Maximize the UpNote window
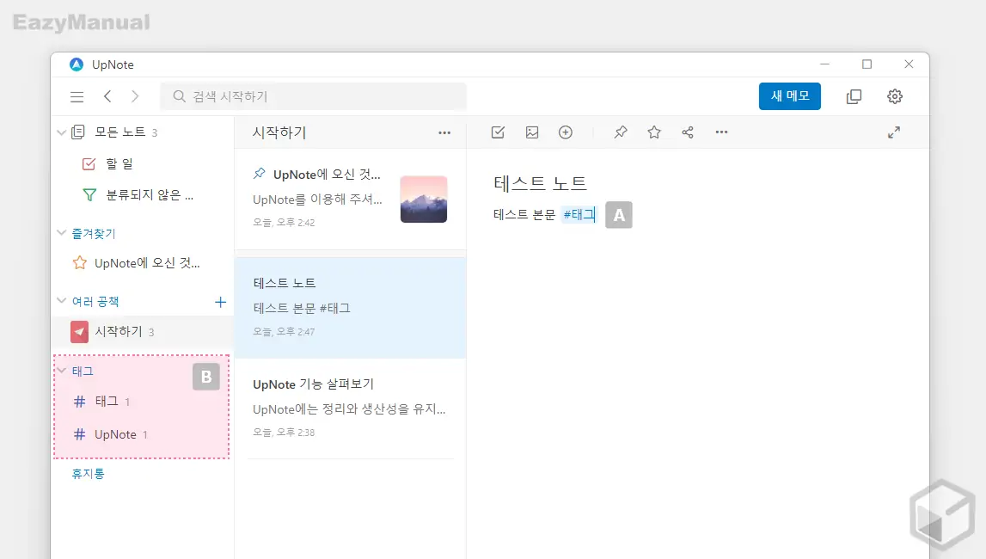The image size is (986, 559). [867, 64]
